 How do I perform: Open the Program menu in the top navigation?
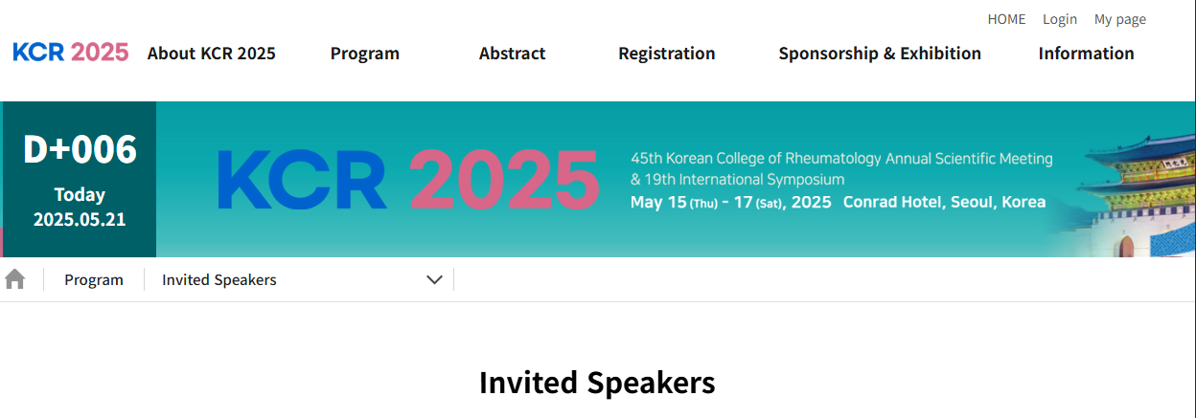[365, 54]
